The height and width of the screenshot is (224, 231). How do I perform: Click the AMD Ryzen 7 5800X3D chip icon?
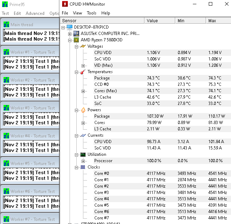76,40
